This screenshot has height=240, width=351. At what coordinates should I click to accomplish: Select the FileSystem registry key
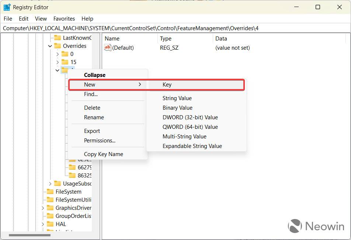[69, 191]
